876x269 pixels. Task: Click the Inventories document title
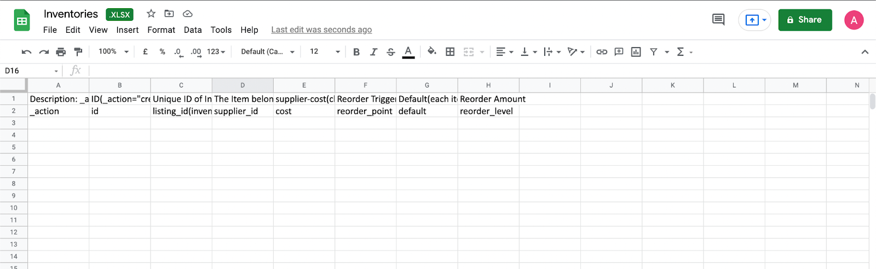point(71,14)
